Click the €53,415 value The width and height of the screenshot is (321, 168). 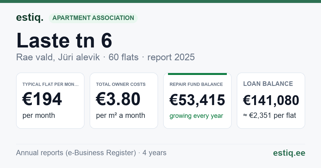tap(197, 100)
